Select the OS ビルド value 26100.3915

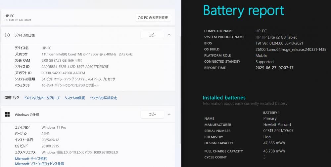50,146
